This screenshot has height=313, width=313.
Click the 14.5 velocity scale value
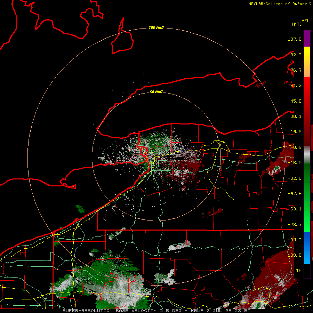(x=296, y=132)
